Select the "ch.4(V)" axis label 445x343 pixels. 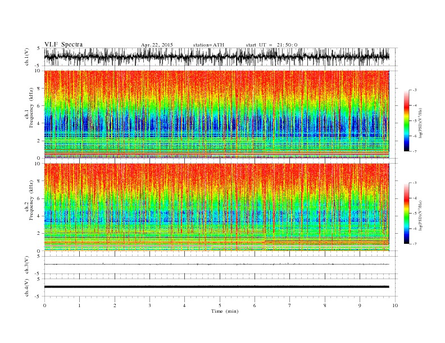[x=27, y=288]
